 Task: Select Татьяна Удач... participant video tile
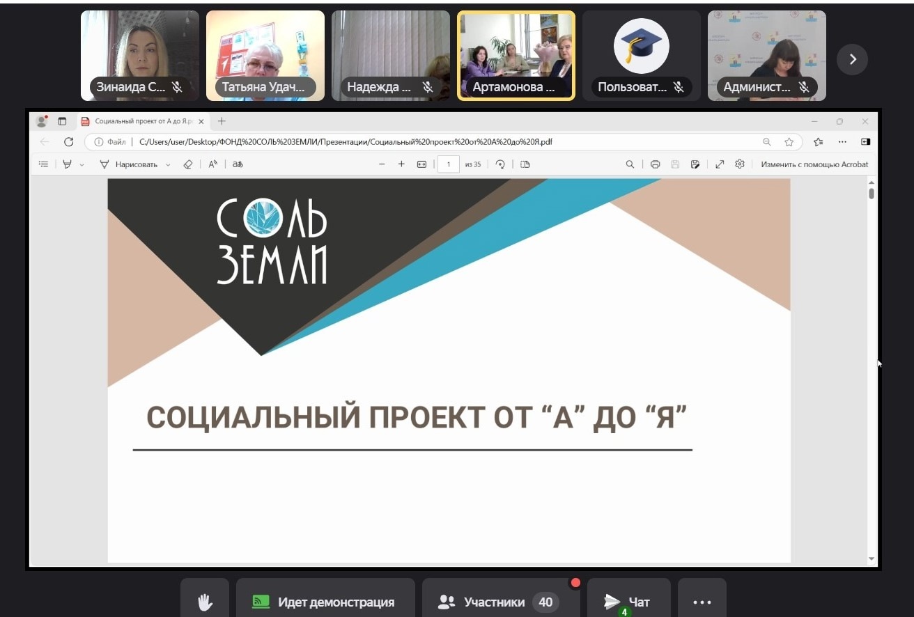[x=265, y=56]
